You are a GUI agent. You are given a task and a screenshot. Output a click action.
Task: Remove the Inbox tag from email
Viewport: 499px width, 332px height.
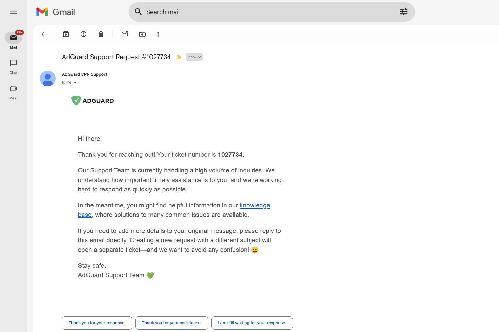pos(199,57)
